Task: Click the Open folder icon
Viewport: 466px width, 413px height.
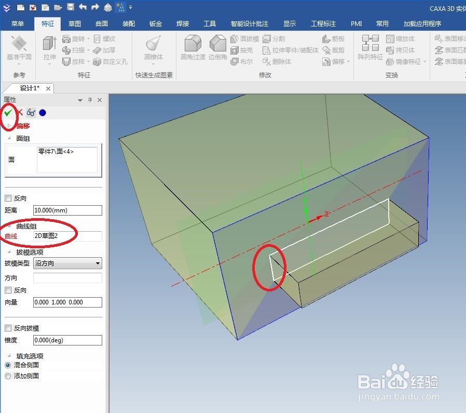Action: point(58,7)
